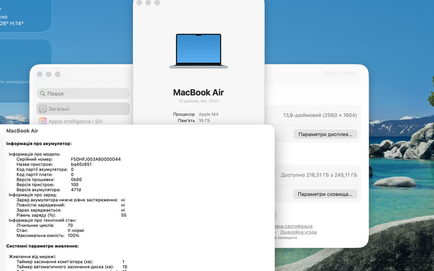Screen dimensions: 434x271
Task: Click battery version value 471d
Action: tap(76, 190)
